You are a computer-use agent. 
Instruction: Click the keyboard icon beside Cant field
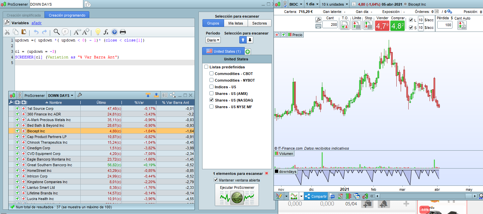pos(318,26)
